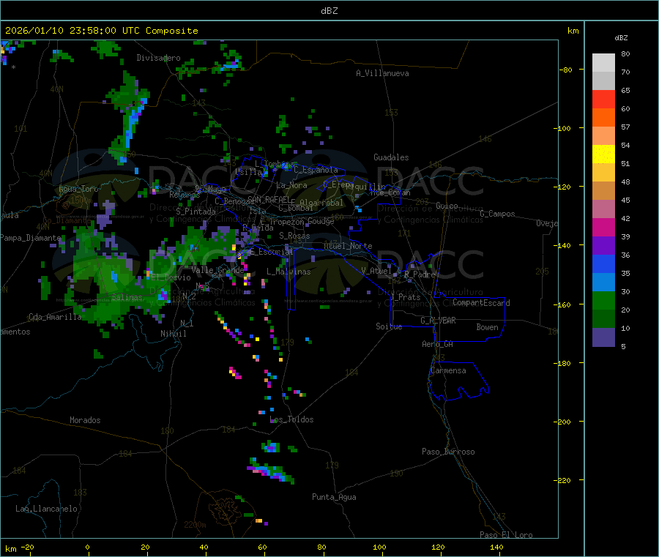Click the Morados place label
Screen dimensions: 659x557
85,420
